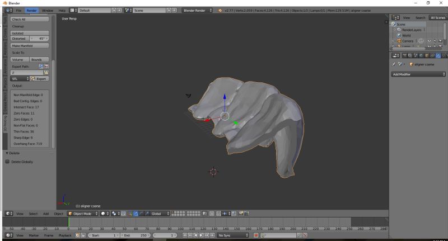Click the pin icon in properties panel
Screen dimensions: 448x241
point(394,64)
